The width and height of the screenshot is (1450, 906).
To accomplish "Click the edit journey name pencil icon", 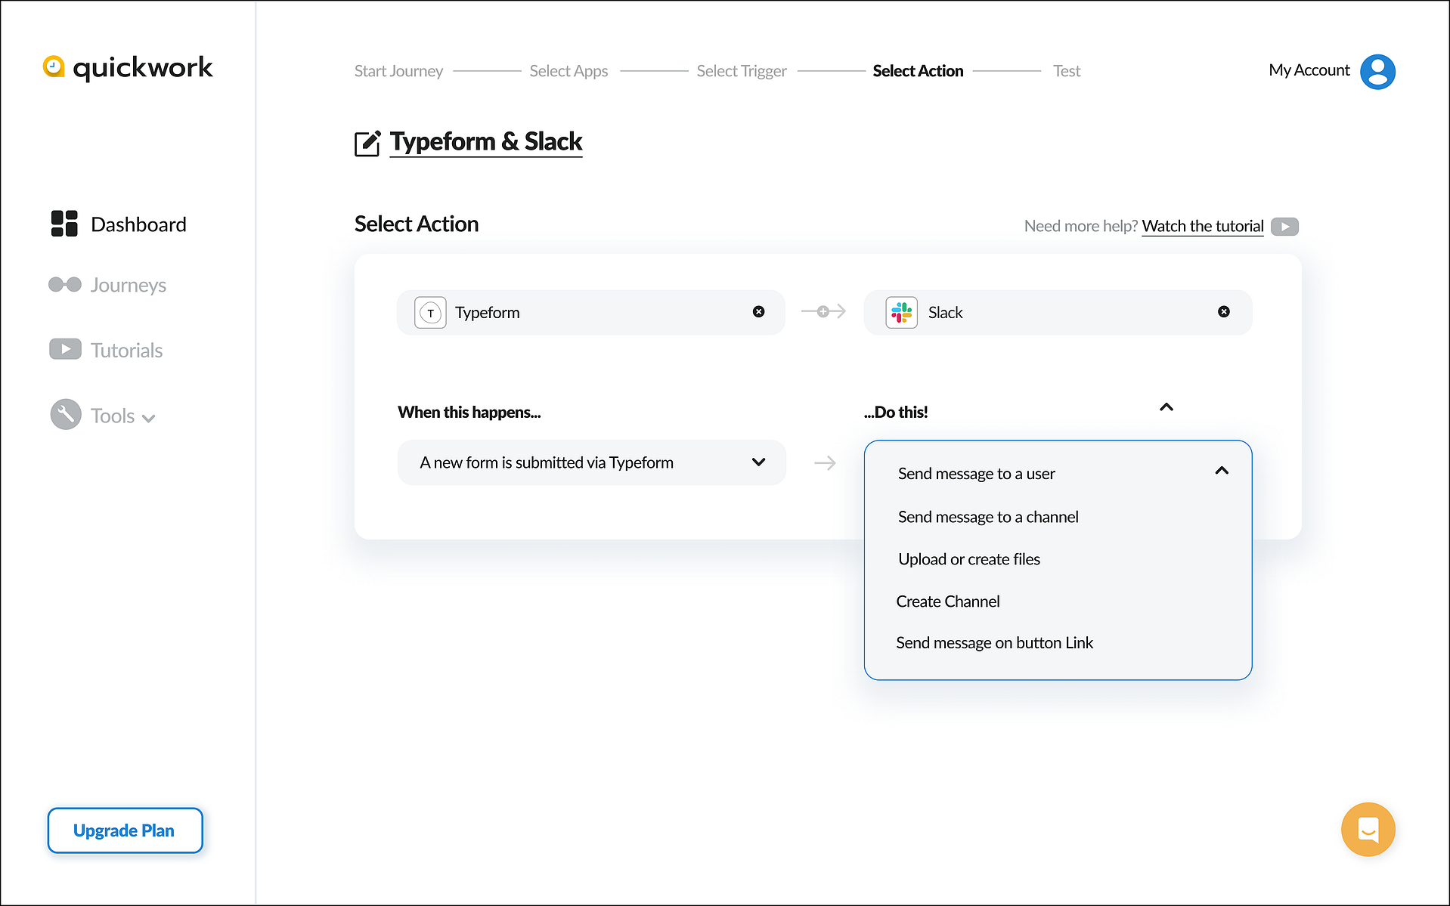I will [367, 143].
